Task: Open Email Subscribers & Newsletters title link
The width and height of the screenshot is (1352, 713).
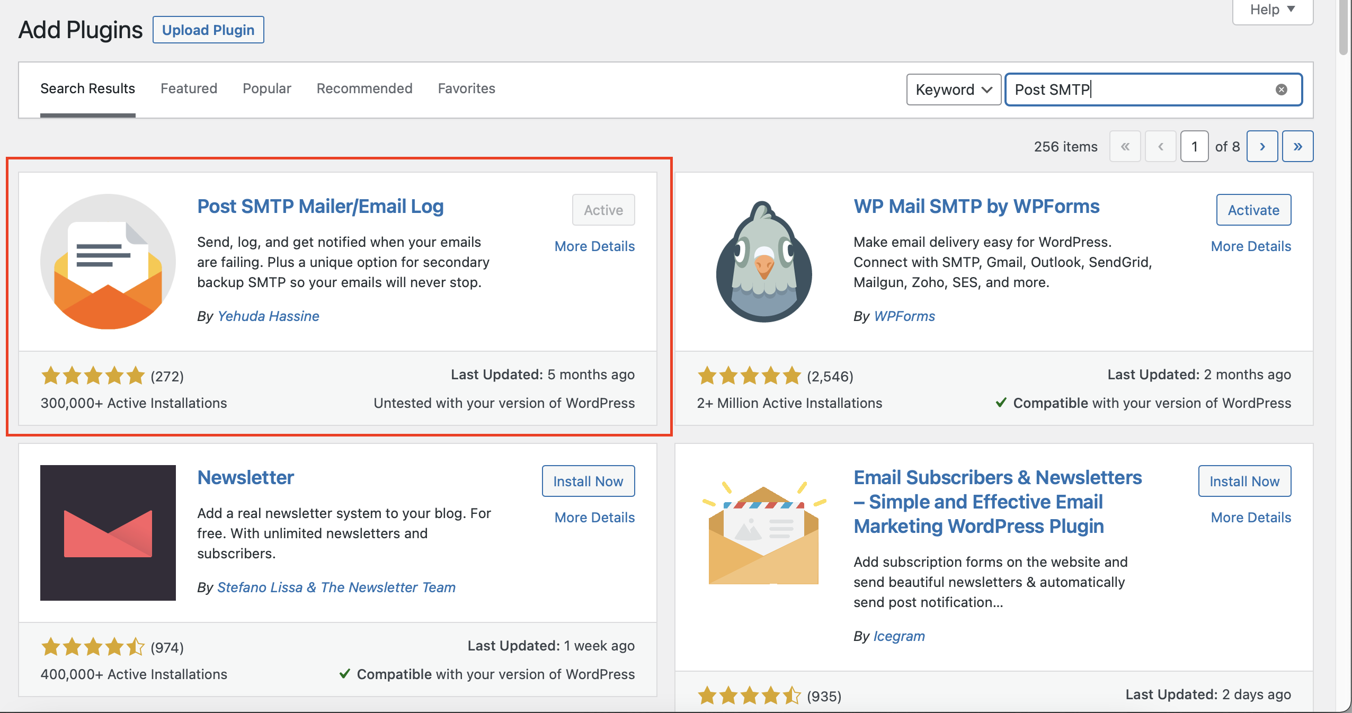Action: pyautogui.click(x=998, y=502)
